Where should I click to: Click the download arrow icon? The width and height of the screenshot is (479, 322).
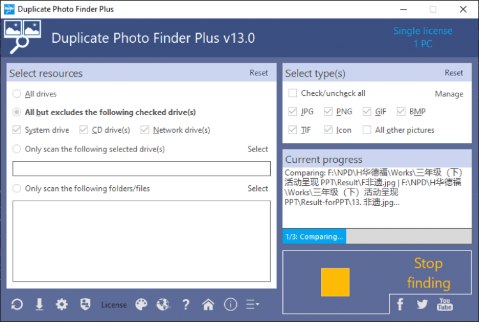tap(40, 305)
